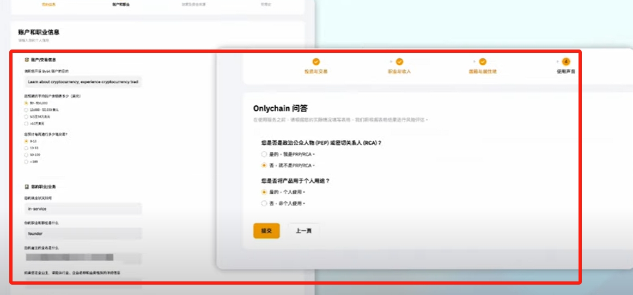Select the >100 weekly trades radio
The image size is (633, 295).
point(26,162)
